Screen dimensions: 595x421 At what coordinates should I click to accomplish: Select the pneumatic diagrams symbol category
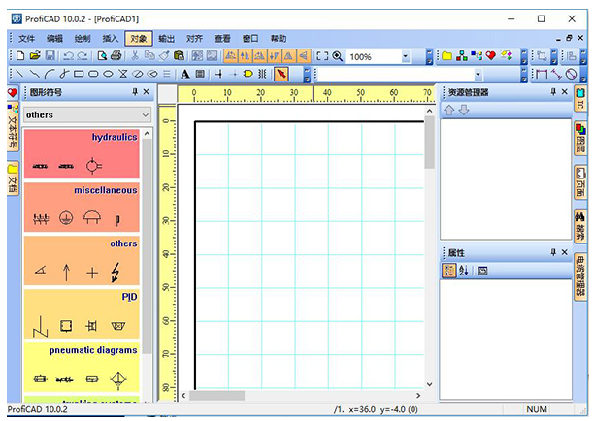coord(82,368)
